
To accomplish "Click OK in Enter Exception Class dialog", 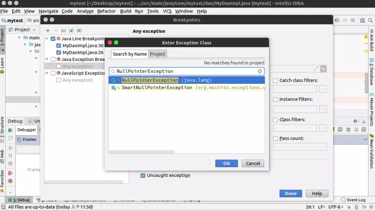I will [226, 163].
